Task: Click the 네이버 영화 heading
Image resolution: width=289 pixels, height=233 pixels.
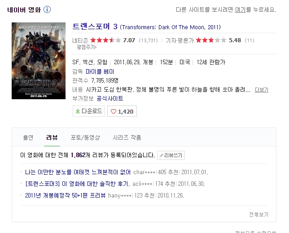Action: coord(24,10)
